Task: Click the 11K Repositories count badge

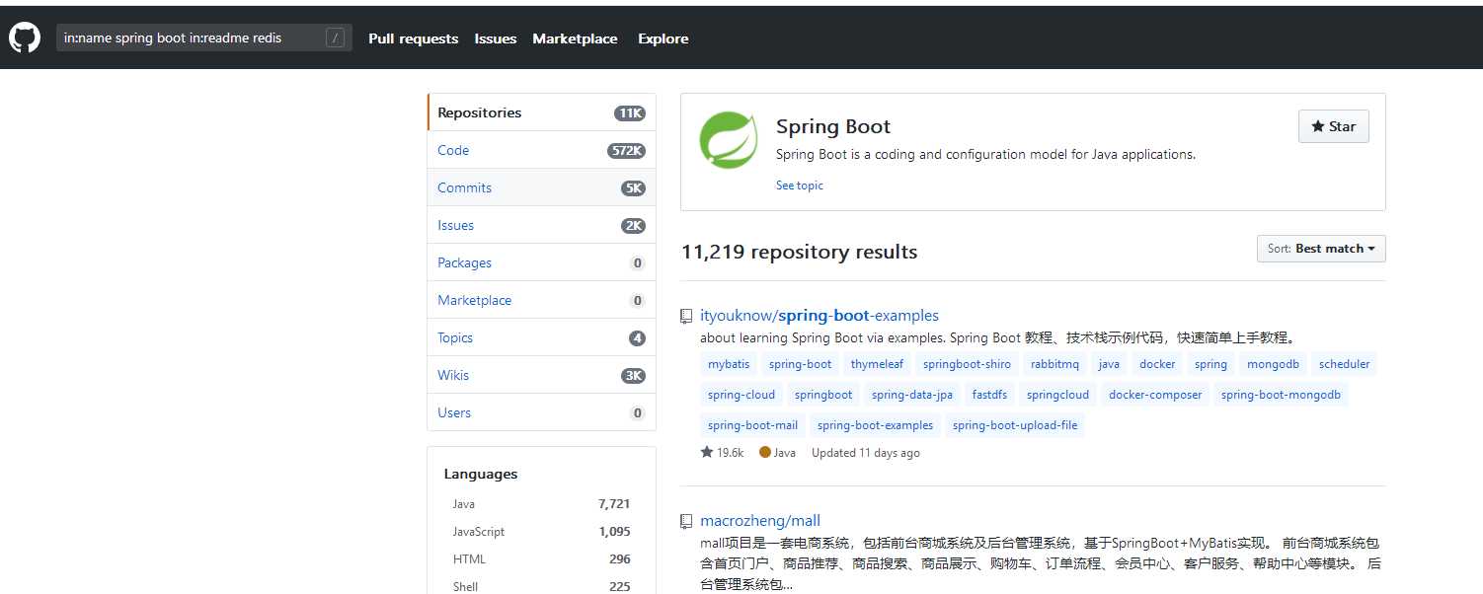Action: coord(630,113)
